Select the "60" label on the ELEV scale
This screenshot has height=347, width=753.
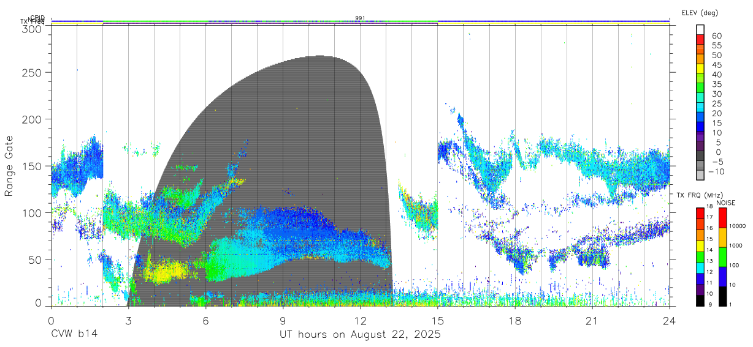pos(717,35)
